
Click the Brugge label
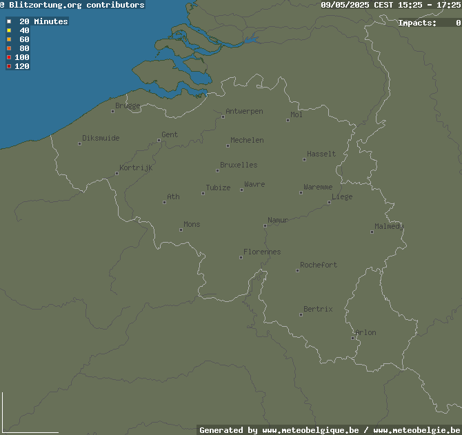128,105
